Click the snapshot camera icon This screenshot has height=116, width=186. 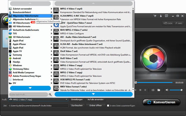tap(153, 90)
